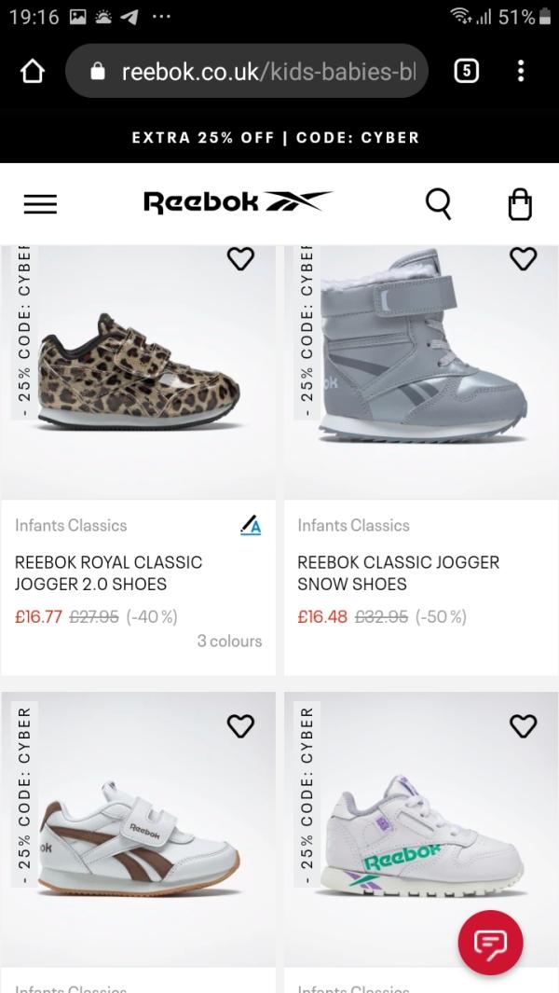Tap the search magnifier icon
Viewport: 559px width, 993px height.
(x=438, y=202)
